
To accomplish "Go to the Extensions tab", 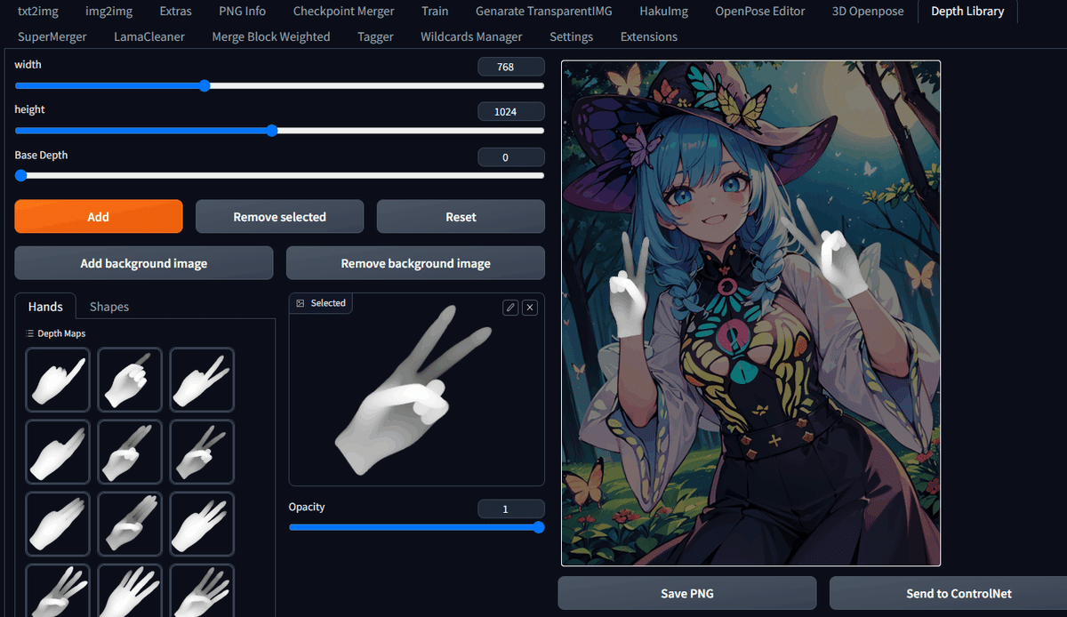I will 649,36.
